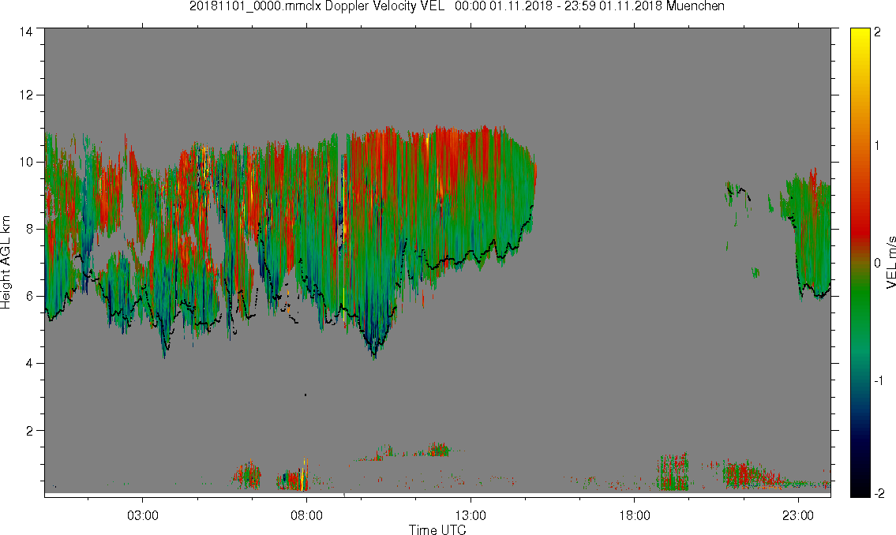Screen dimensions: 896x535
Task: Click the colorbar top label '2'
Action: click(x=877, y=32)
